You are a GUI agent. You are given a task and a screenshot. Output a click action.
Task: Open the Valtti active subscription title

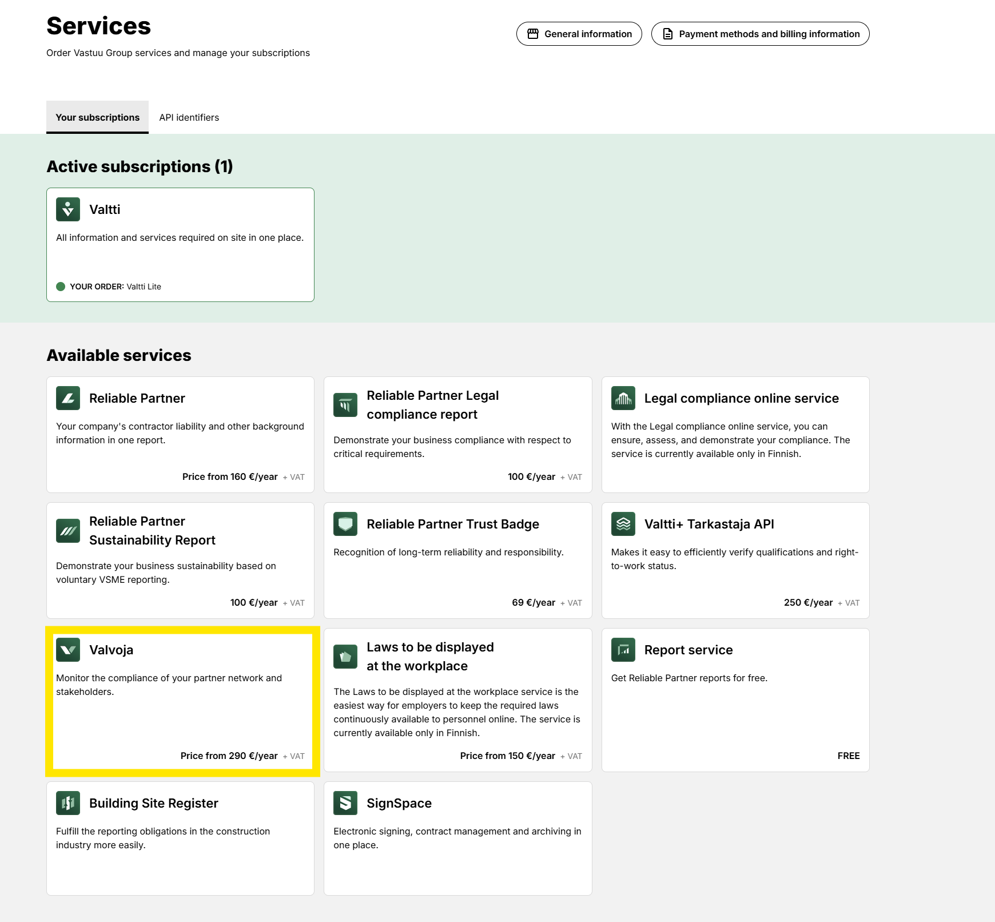[x=105, y=209]
